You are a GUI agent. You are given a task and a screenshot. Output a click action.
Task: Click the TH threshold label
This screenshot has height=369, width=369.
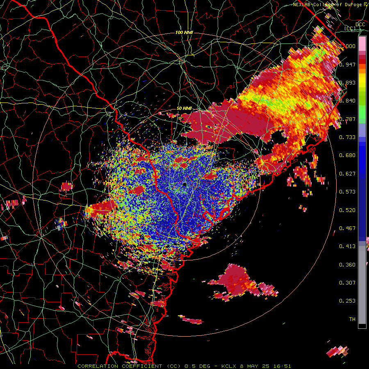coord(352,319)
